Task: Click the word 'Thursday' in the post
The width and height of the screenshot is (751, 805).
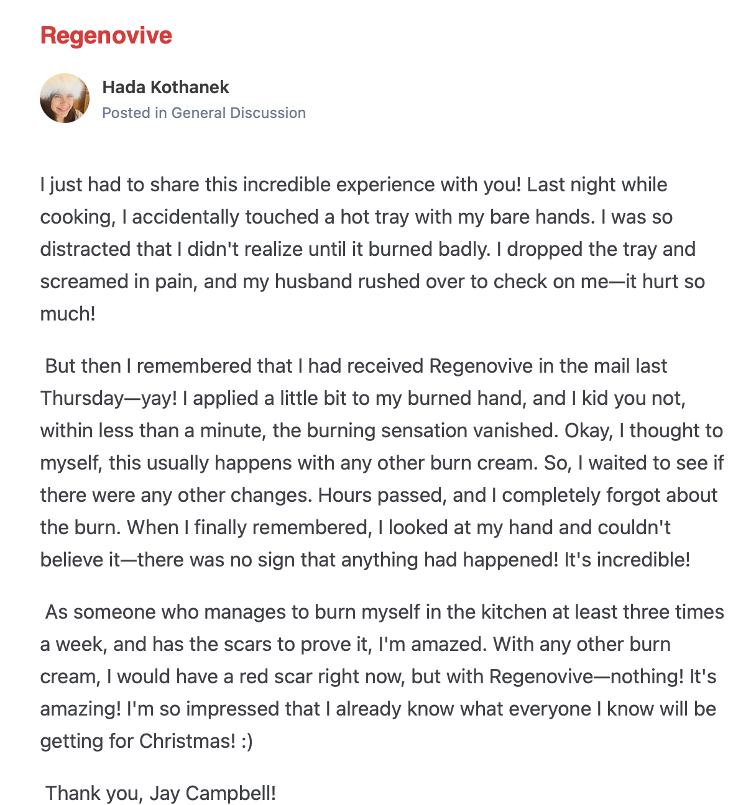Action: (x=82, y=398)
